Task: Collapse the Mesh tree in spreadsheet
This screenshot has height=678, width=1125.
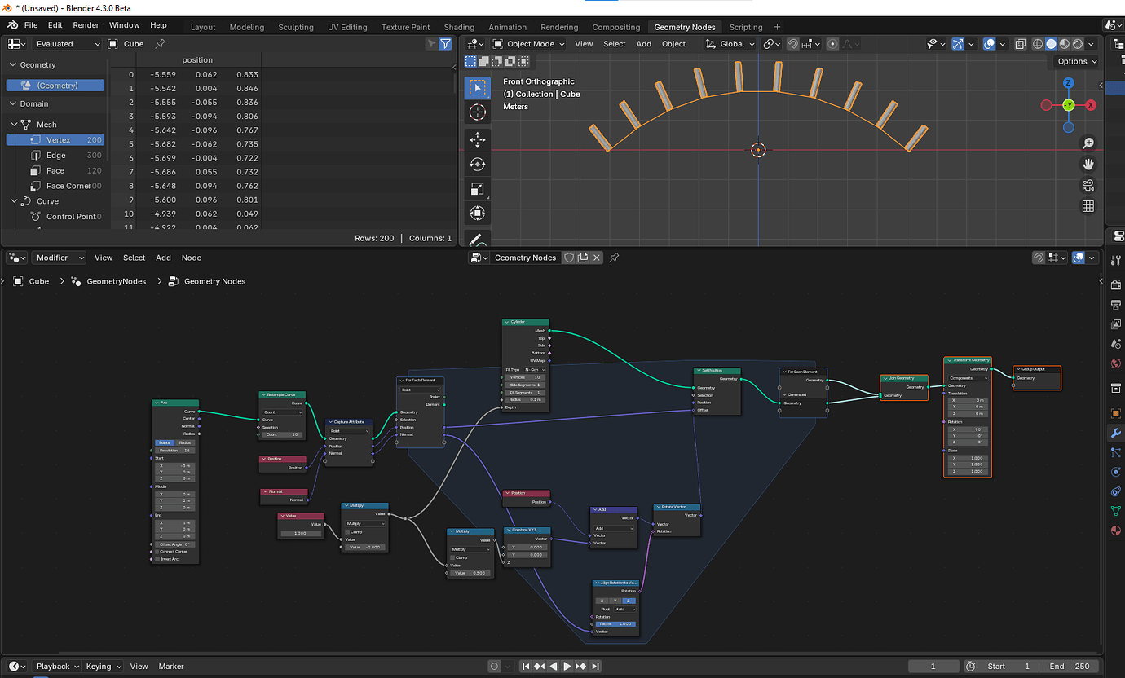Action: [15, 125]
